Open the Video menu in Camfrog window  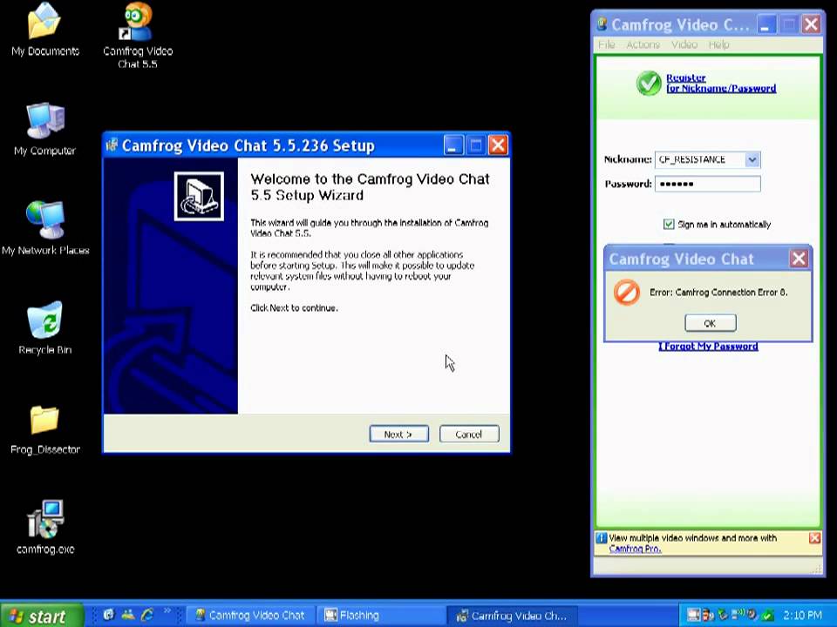point(684,44)
